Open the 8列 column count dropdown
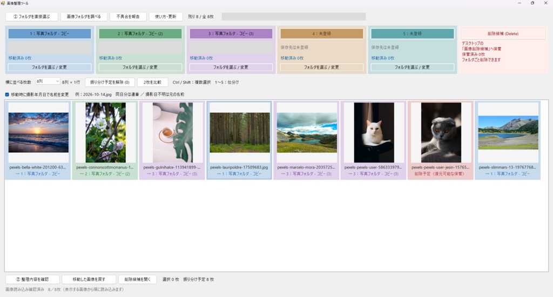 coord(48,82)
